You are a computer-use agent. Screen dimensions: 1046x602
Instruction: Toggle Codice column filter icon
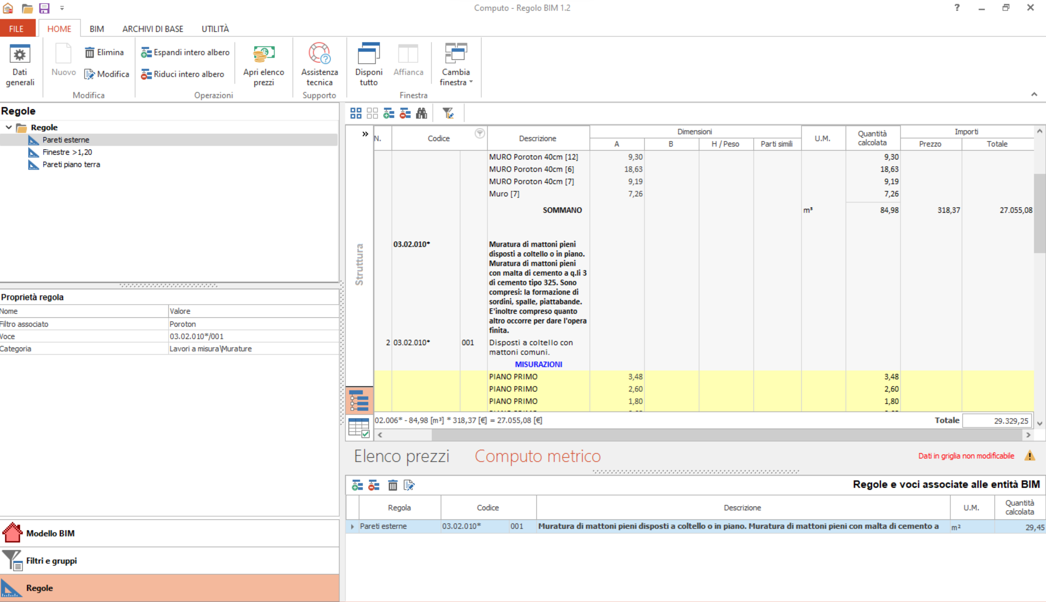pyautogui.click(x=479, y=133)
